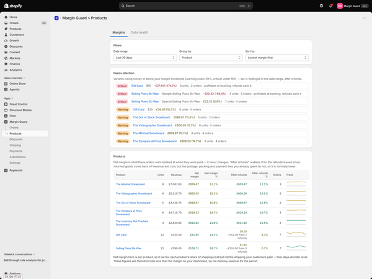Image resolution: width=372 pixels, height=279 pixels.
Task: Click the Online Store icon
Action: (x=6, y=84)
